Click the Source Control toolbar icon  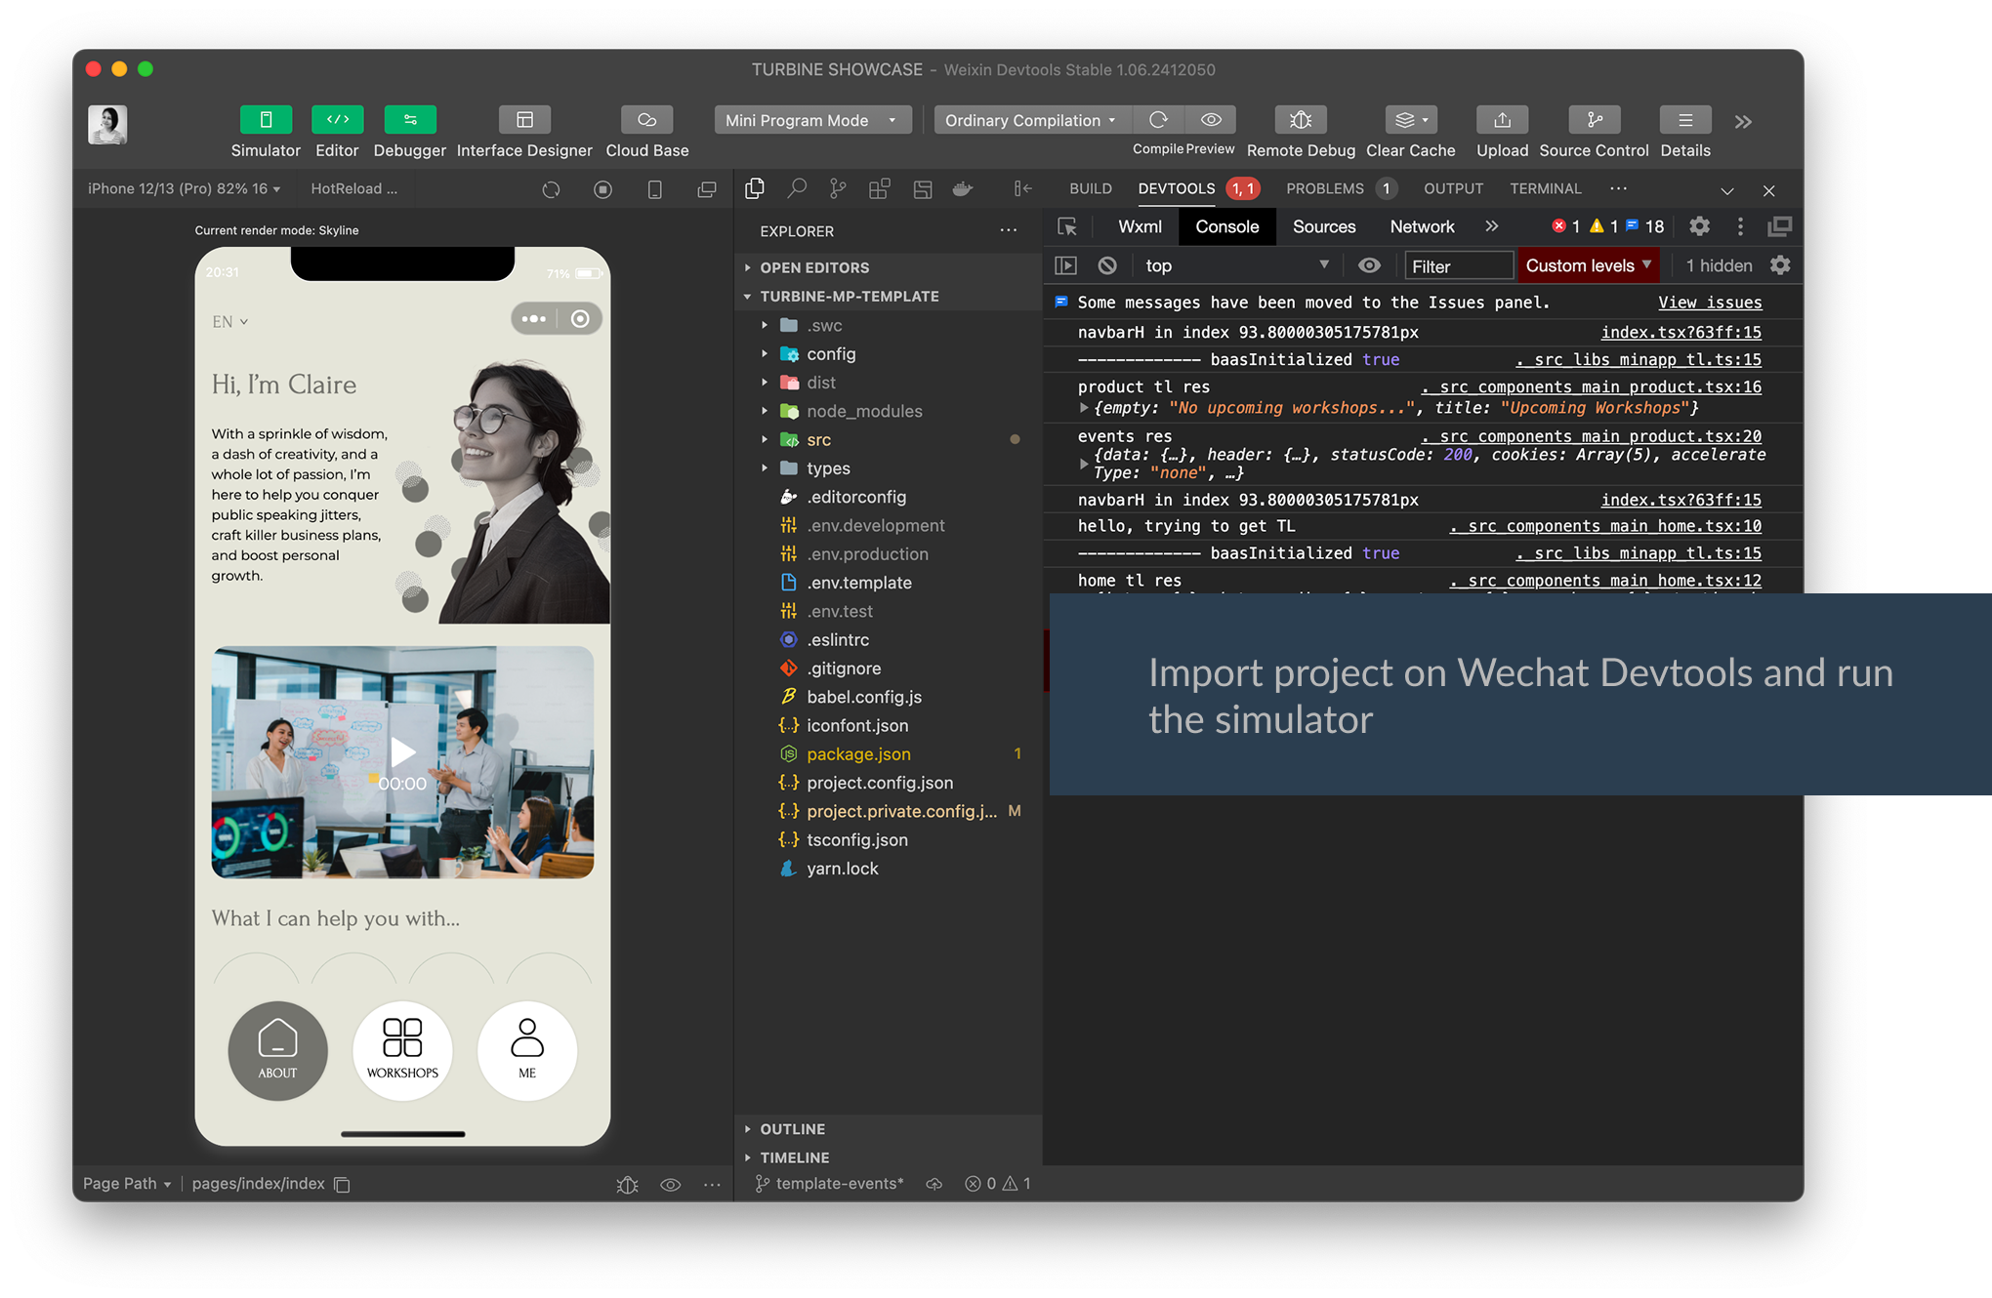pos(1594,120)
